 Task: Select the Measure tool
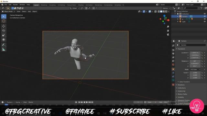(4, 49)
